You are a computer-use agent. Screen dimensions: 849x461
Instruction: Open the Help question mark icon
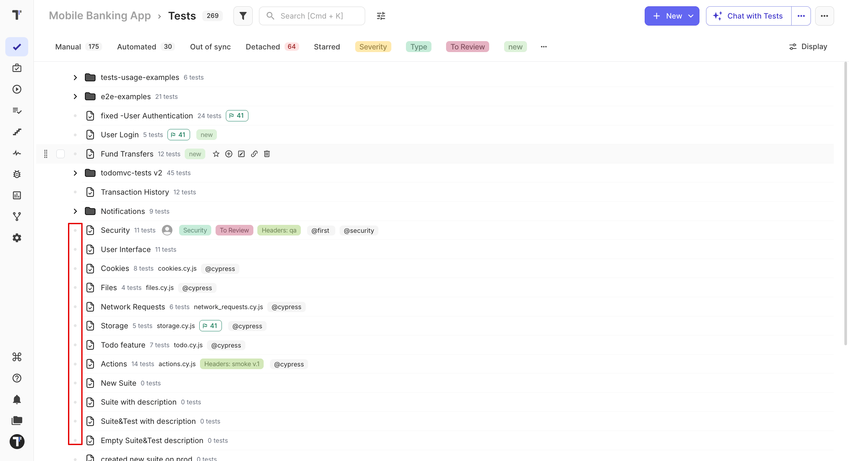17,378
